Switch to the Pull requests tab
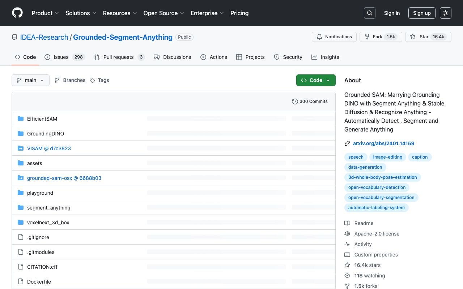The height and width of the screenshot is (289, 463). click(119, 57)
